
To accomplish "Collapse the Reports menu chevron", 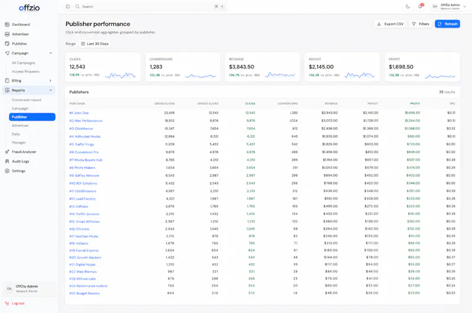I will [x=51, y=90].
